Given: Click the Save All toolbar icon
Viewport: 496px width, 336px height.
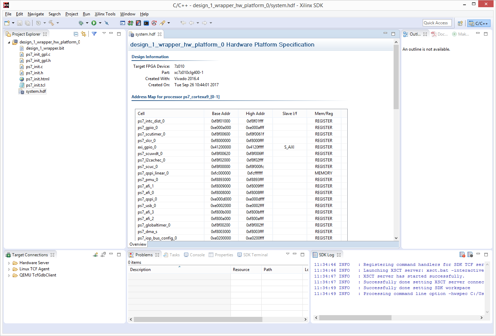Looking at the screenshot, I should click(27, 23).
